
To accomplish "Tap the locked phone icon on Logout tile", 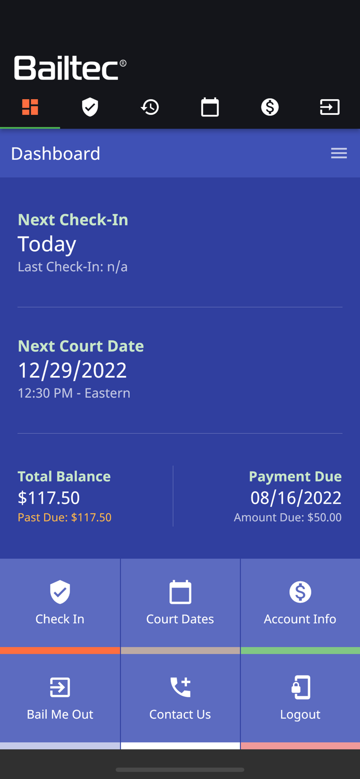I will pos(300,687).
